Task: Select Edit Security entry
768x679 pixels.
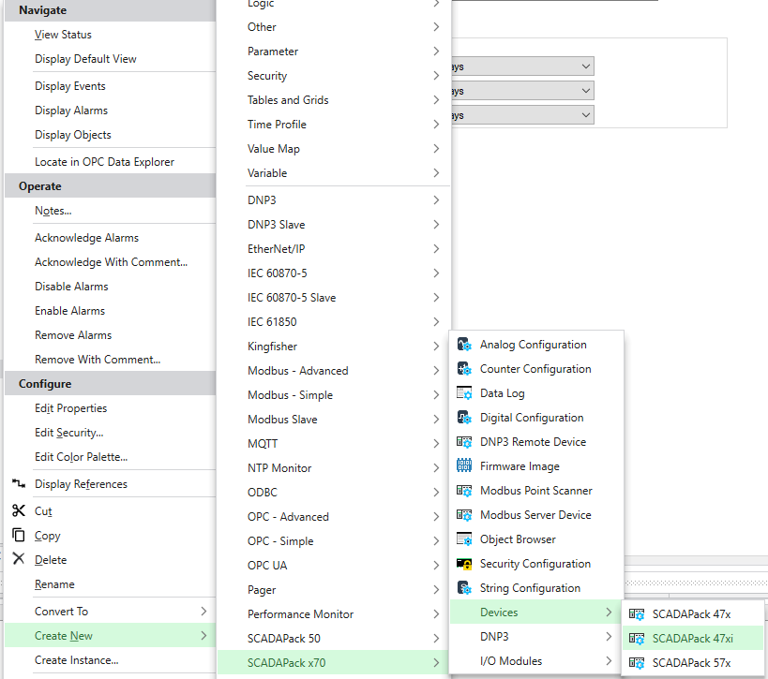Action: [69, 433]
